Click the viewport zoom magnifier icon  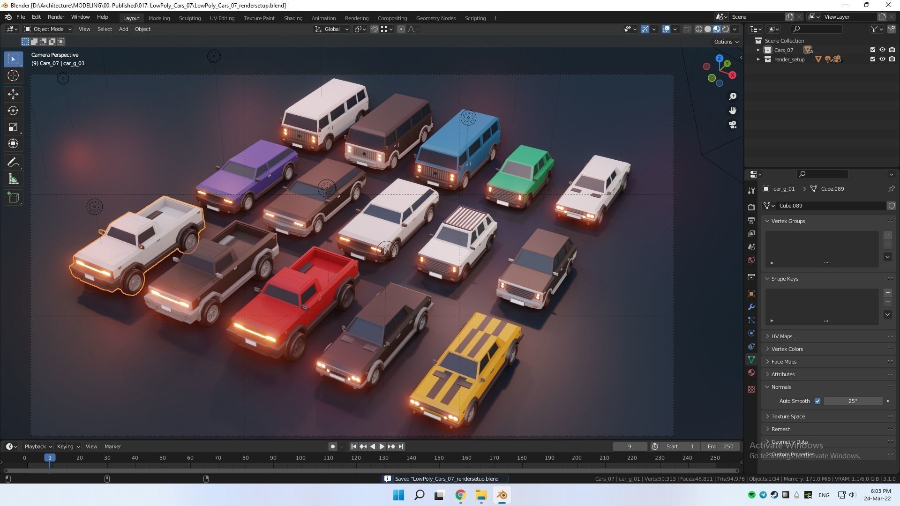coord(733,97)
